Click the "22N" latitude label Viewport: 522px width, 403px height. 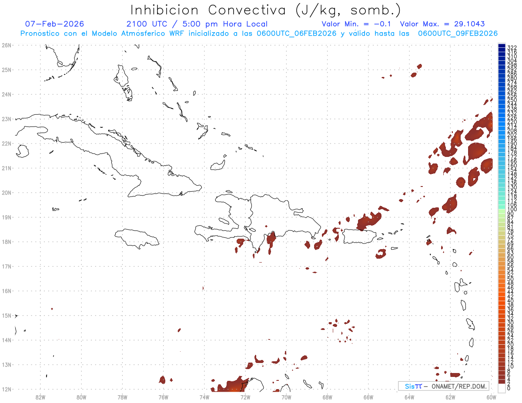[7, 143]
